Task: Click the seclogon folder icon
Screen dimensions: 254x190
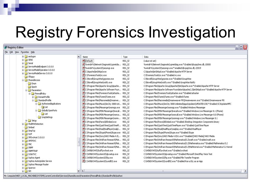Action: (x=26, y=56)
